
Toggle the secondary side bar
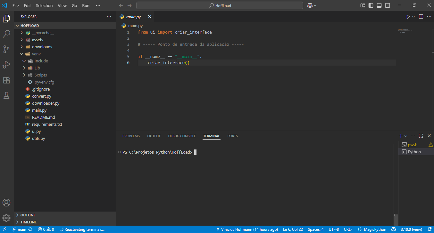point(388,5)
